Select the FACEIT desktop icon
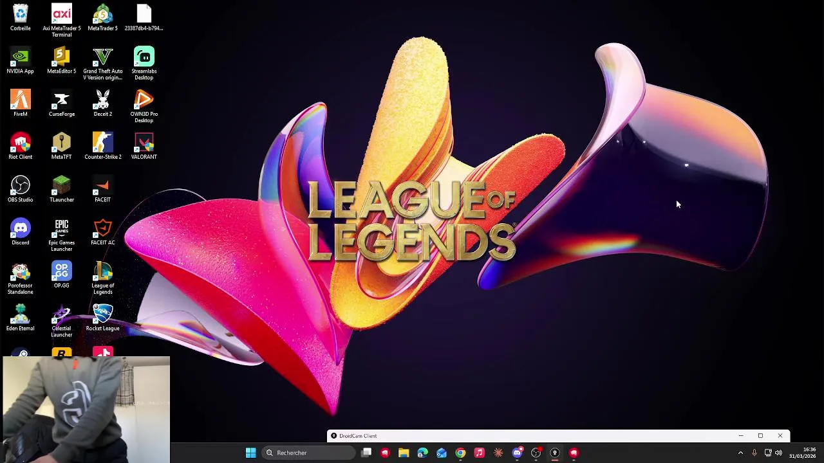Image resolution: width=824 pixels, height=463 pixels. point(103,189)
